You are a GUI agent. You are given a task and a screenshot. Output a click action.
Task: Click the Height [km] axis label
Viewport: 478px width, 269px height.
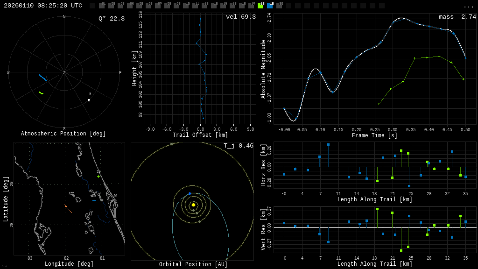click(134, 68)
